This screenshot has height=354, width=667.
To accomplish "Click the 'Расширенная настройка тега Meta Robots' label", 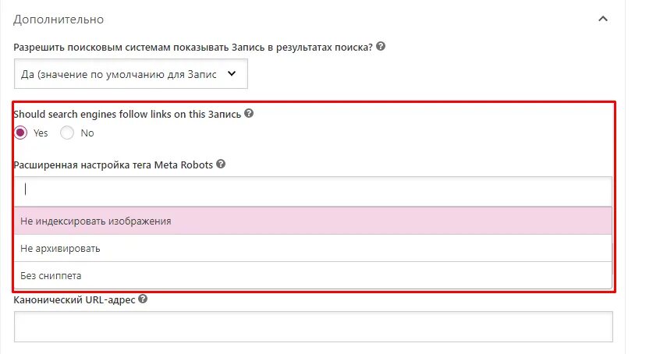I will click(113, 165).
